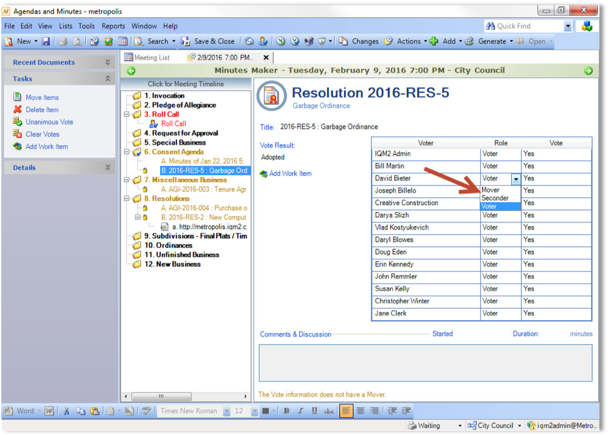This screenshot has width=608, height=435.
Task: Click the calendar icon in the toolbar
Action: [123, 41]
